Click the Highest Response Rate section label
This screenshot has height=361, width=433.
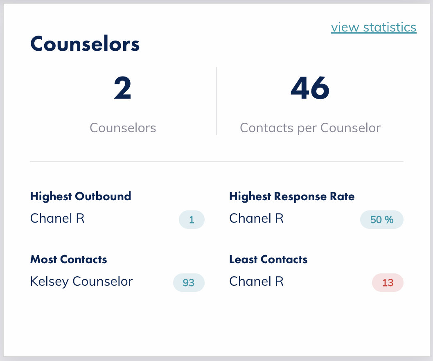tap(292, 196)
